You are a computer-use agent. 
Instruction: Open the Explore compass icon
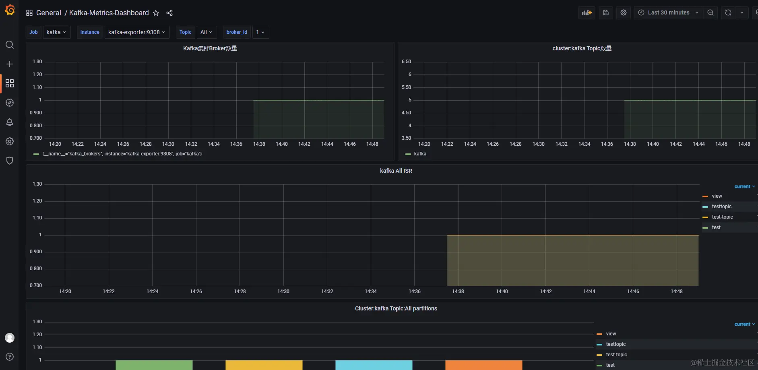(x=10, y=103)
